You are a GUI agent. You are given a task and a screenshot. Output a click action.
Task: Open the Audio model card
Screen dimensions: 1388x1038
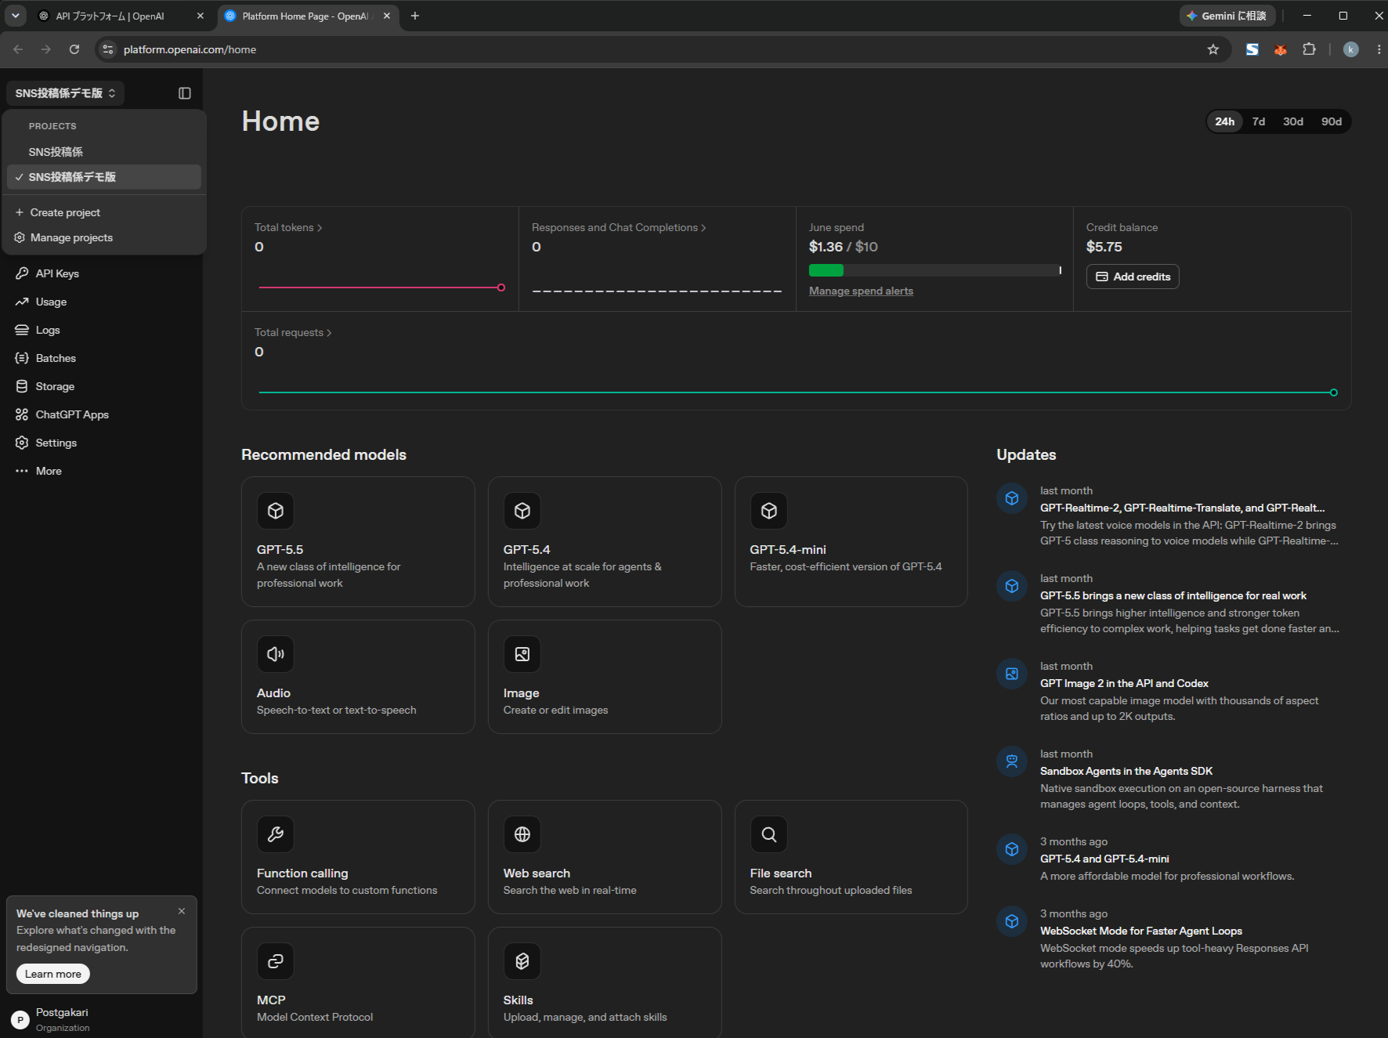[358, 677]
